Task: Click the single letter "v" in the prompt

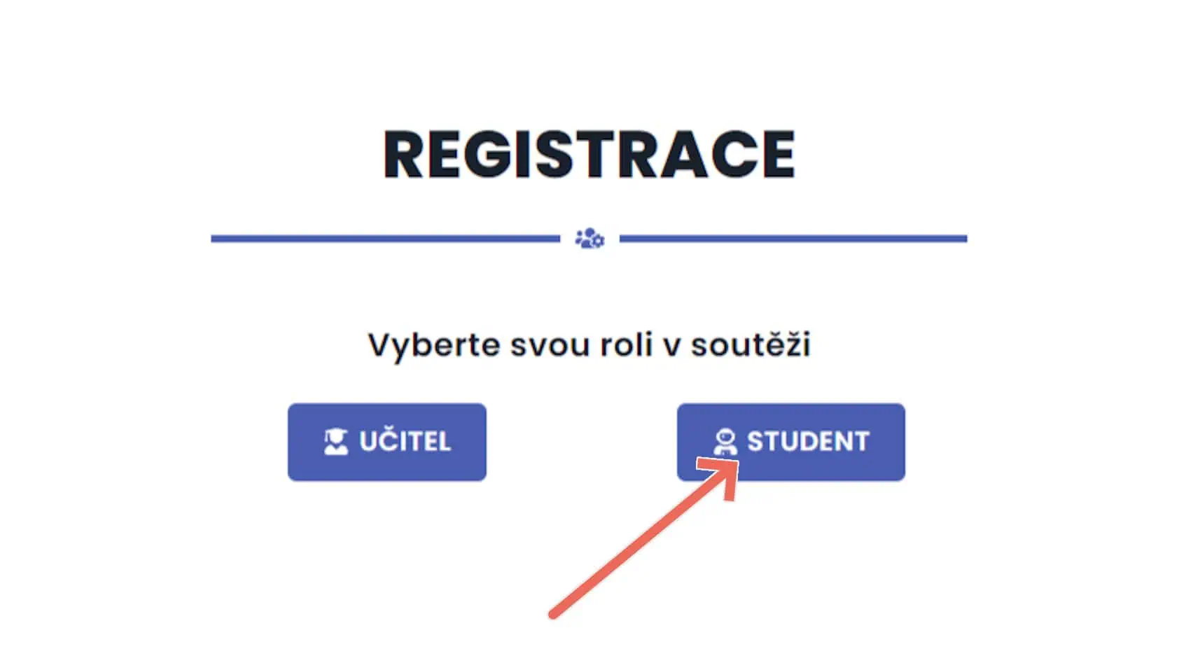Action: click(671, 345)
